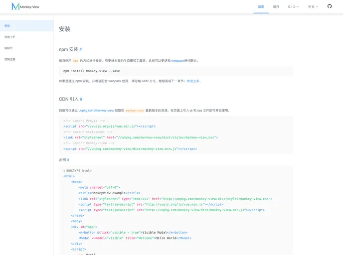The width and height of the screenshot is (343, 255).
Task: Click the Monkey-View logo
Action: point(25,6)
